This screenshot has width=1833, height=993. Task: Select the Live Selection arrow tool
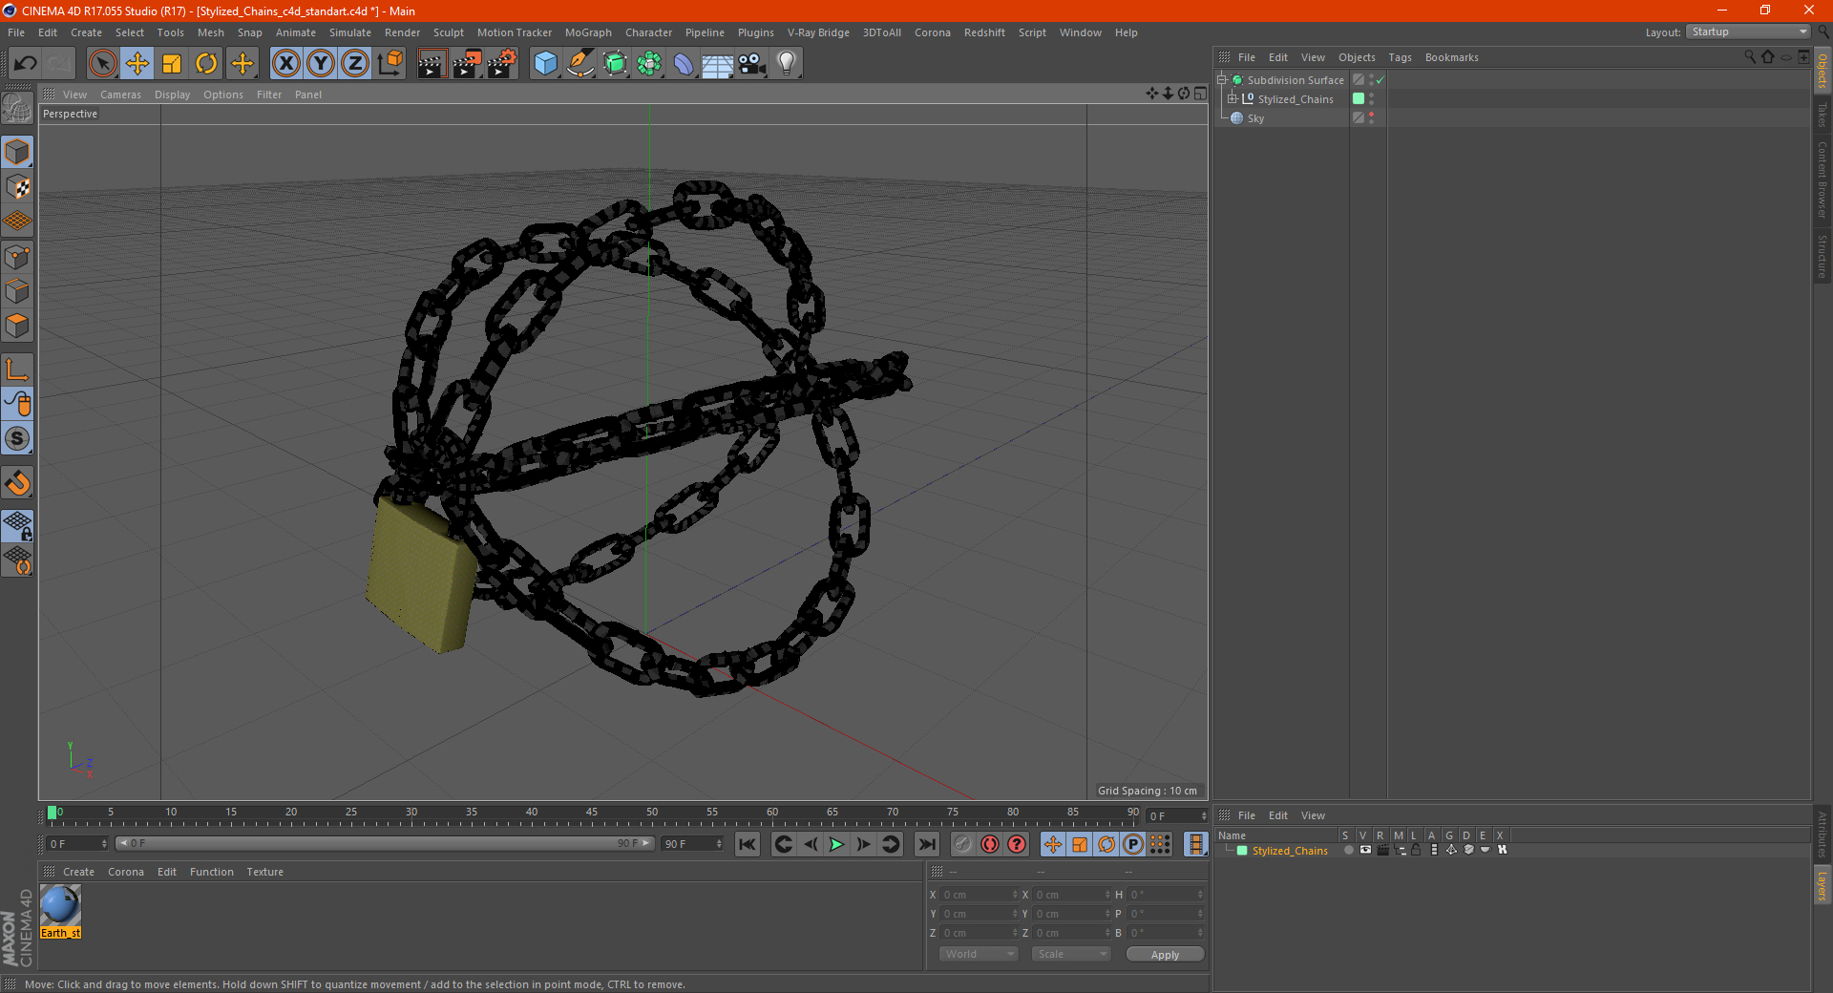coord(102,64)
